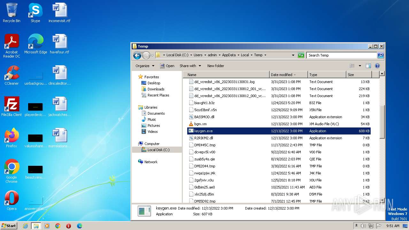Expand the Users breadcrumb arrow
Viewport: 409px width, 230px height.
205,55
